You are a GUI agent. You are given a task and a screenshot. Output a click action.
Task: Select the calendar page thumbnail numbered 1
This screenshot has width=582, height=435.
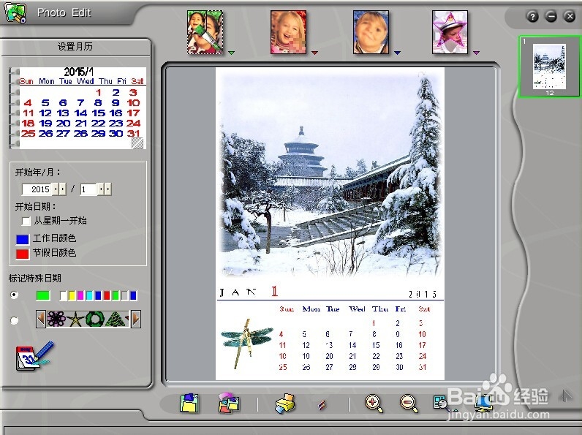click(x=549, y=67)
